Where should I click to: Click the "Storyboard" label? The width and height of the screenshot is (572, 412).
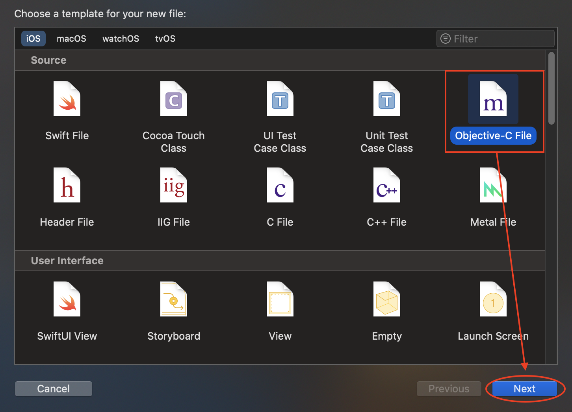[x=174, y=336]
